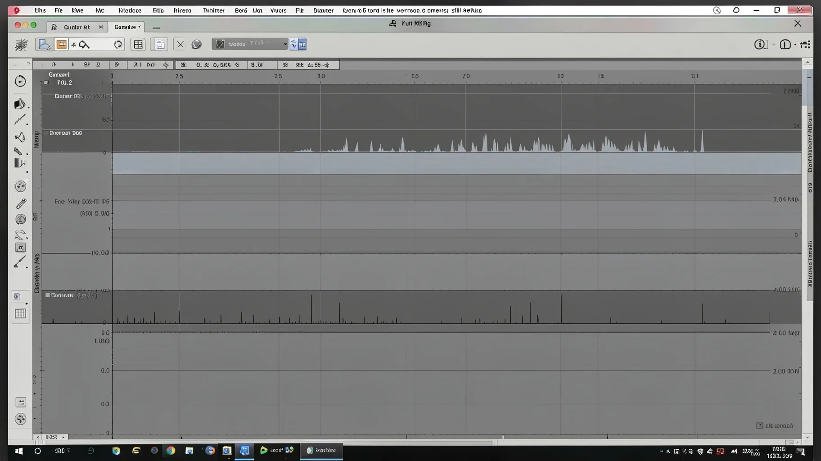Click the X cancel button in toolbar

coord(180,44)
